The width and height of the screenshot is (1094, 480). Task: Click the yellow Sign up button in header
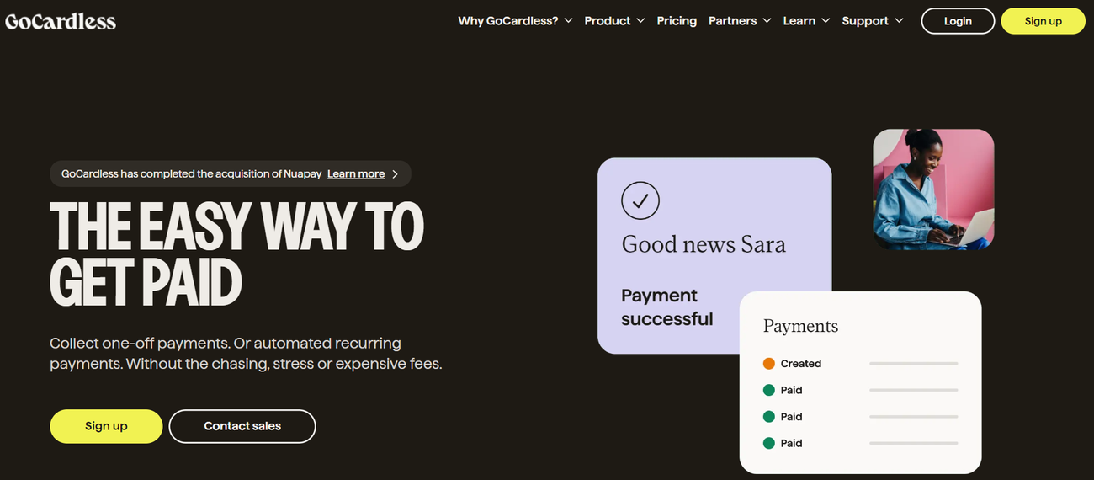(1043, 21)
